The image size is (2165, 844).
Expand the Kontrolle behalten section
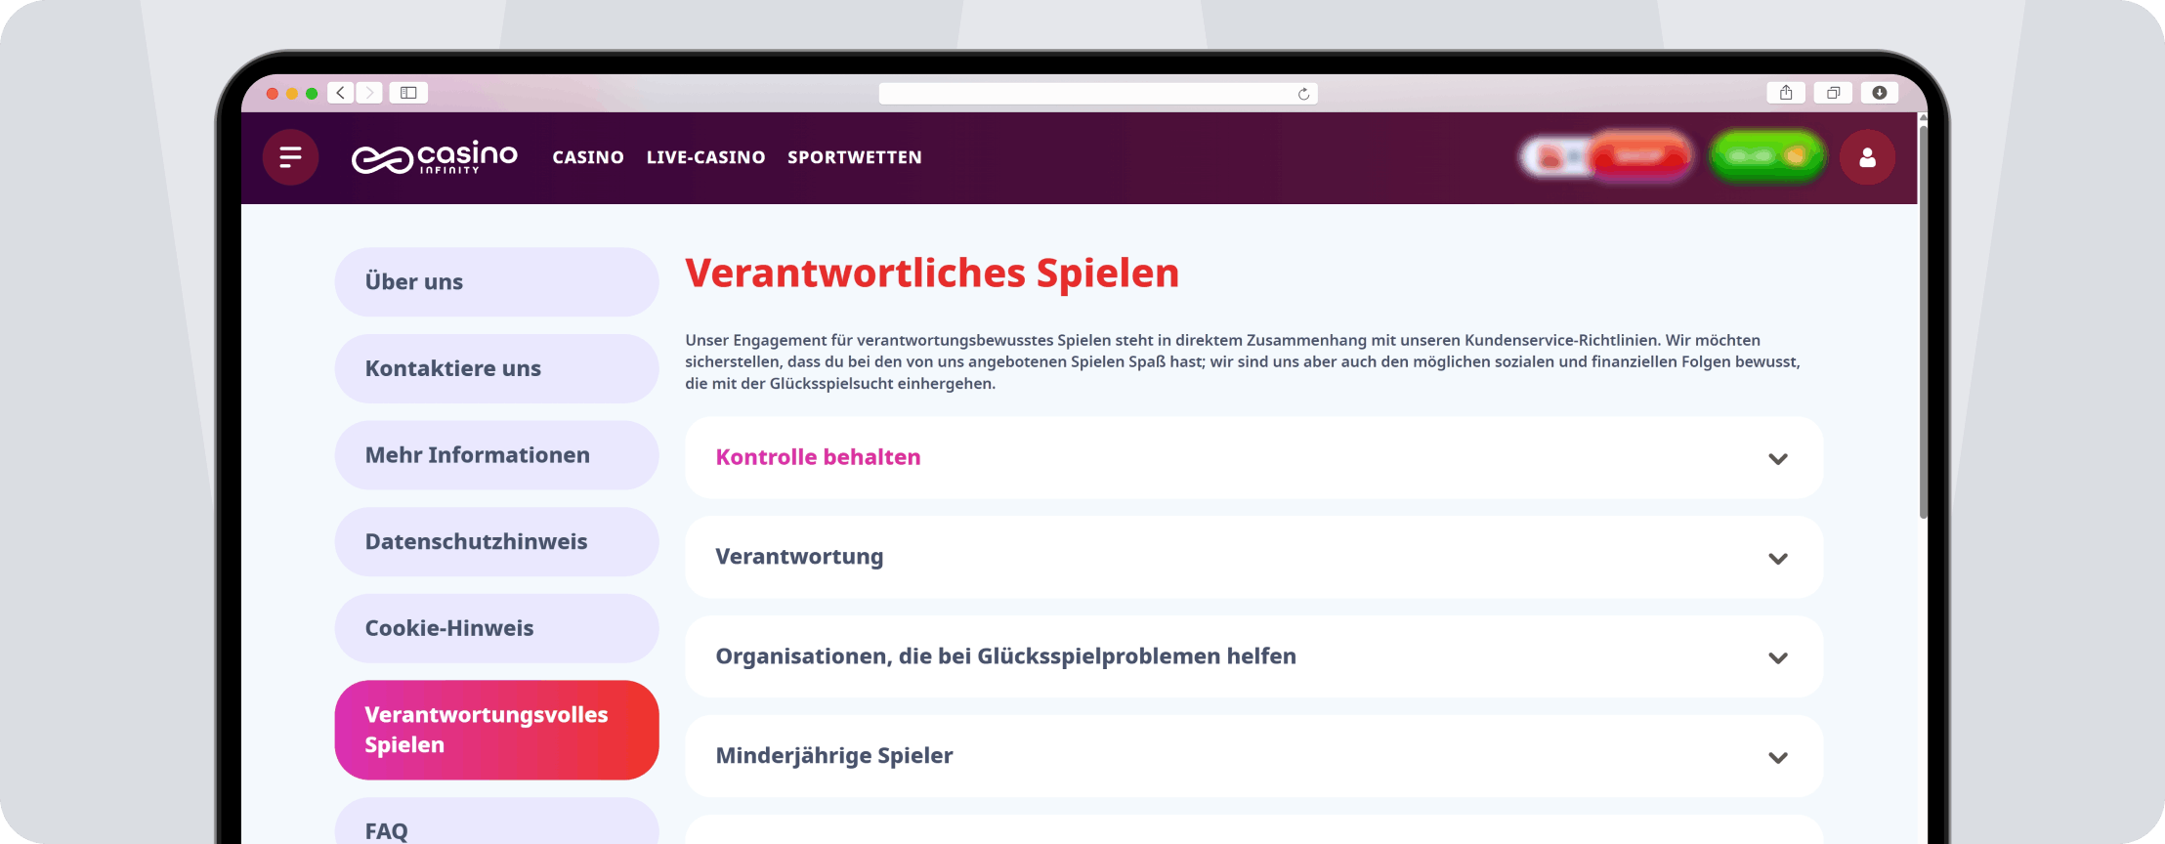(x=1253, y=458)
